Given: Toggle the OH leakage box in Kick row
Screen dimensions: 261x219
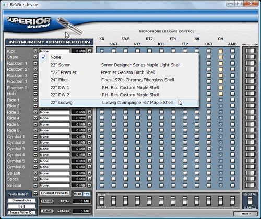Looking at the screenshot, I should tap(221, 51).
